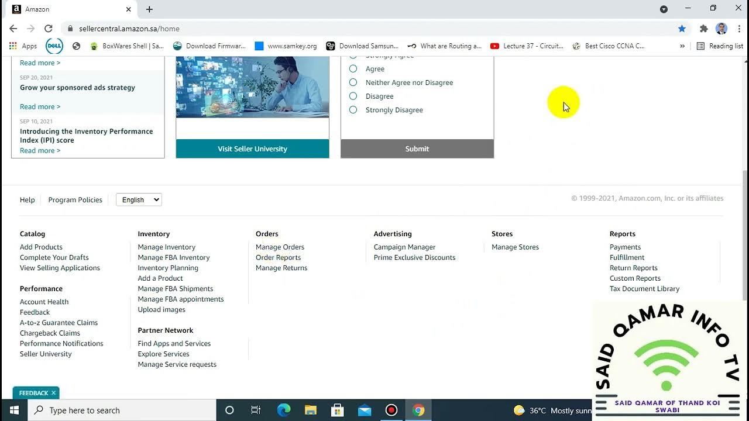Open the What are Routing bookmark

point(445,46)
